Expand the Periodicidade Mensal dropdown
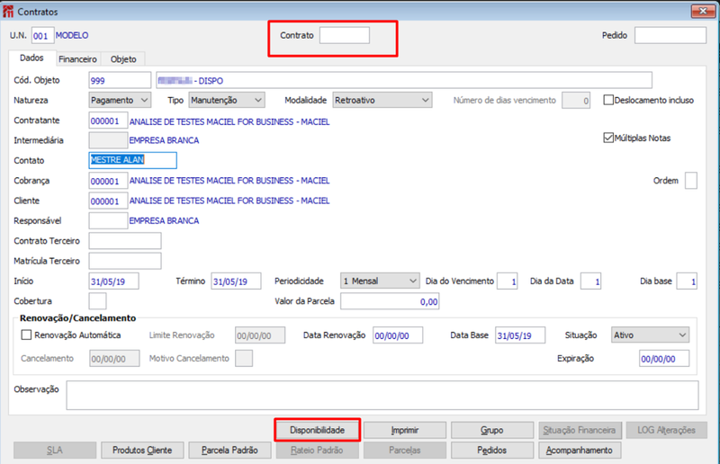This screenshot has height=464, width=720. 380,281
